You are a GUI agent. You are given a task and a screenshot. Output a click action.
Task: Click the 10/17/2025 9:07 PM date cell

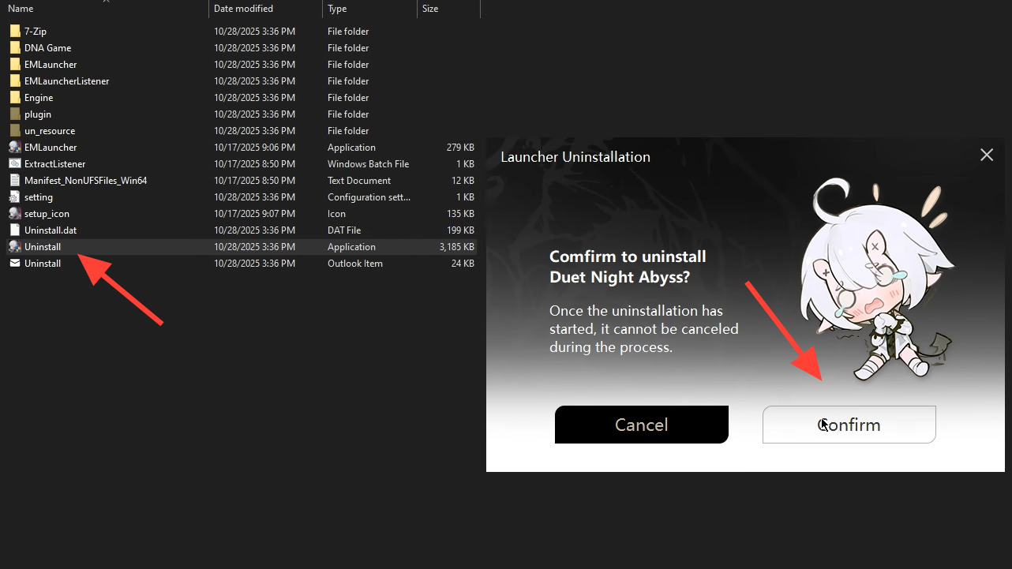(x=254, y=214)
